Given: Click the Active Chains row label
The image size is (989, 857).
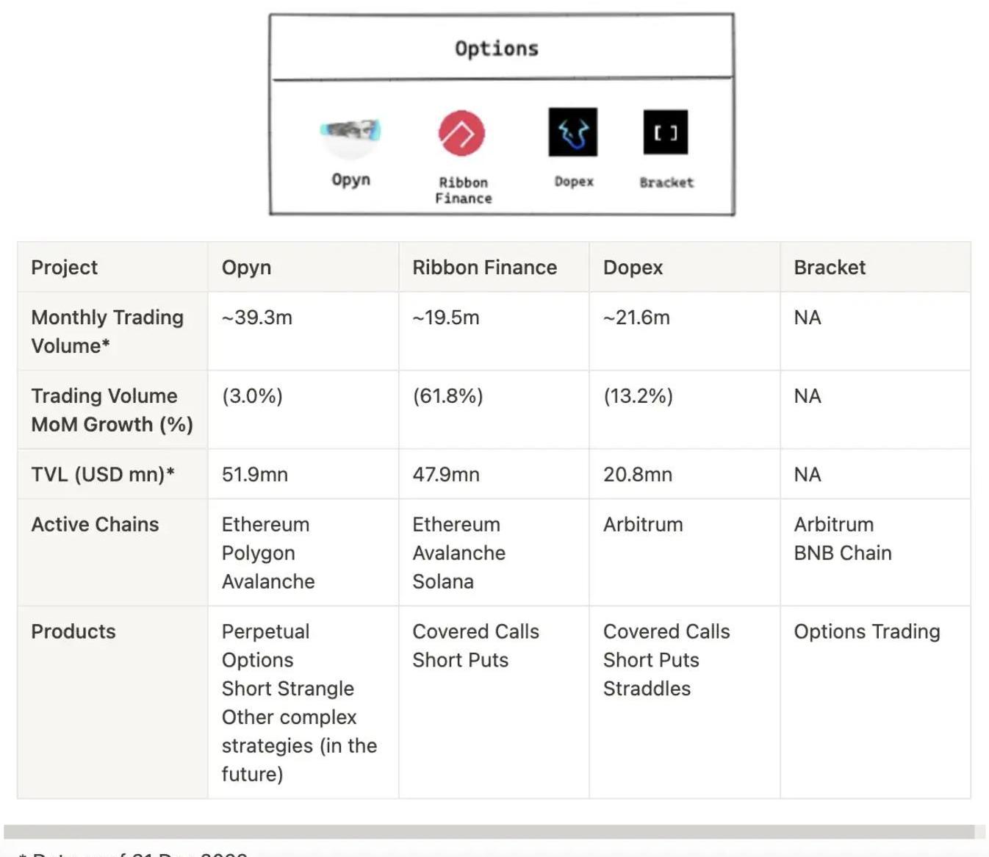Looking at the screenshot, I should coord(96,525).
